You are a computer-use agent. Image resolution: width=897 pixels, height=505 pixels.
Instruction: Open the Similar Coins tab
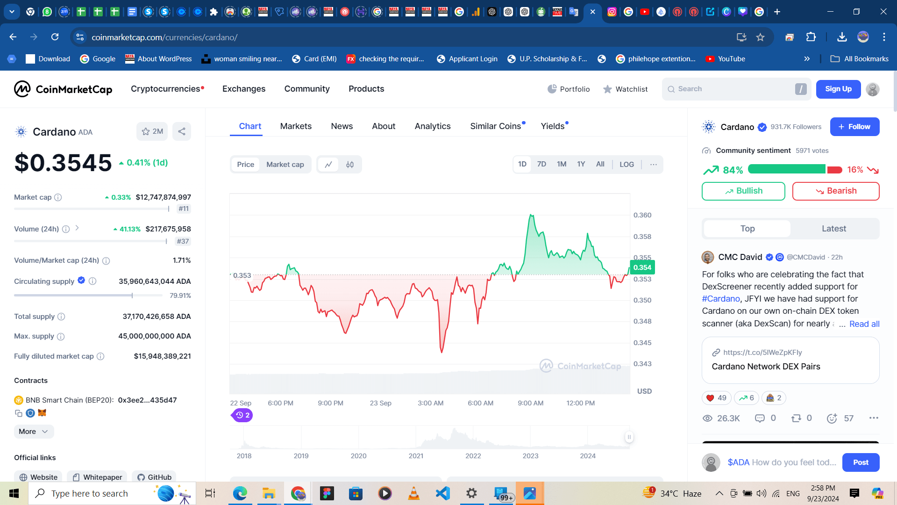[496, 126]
